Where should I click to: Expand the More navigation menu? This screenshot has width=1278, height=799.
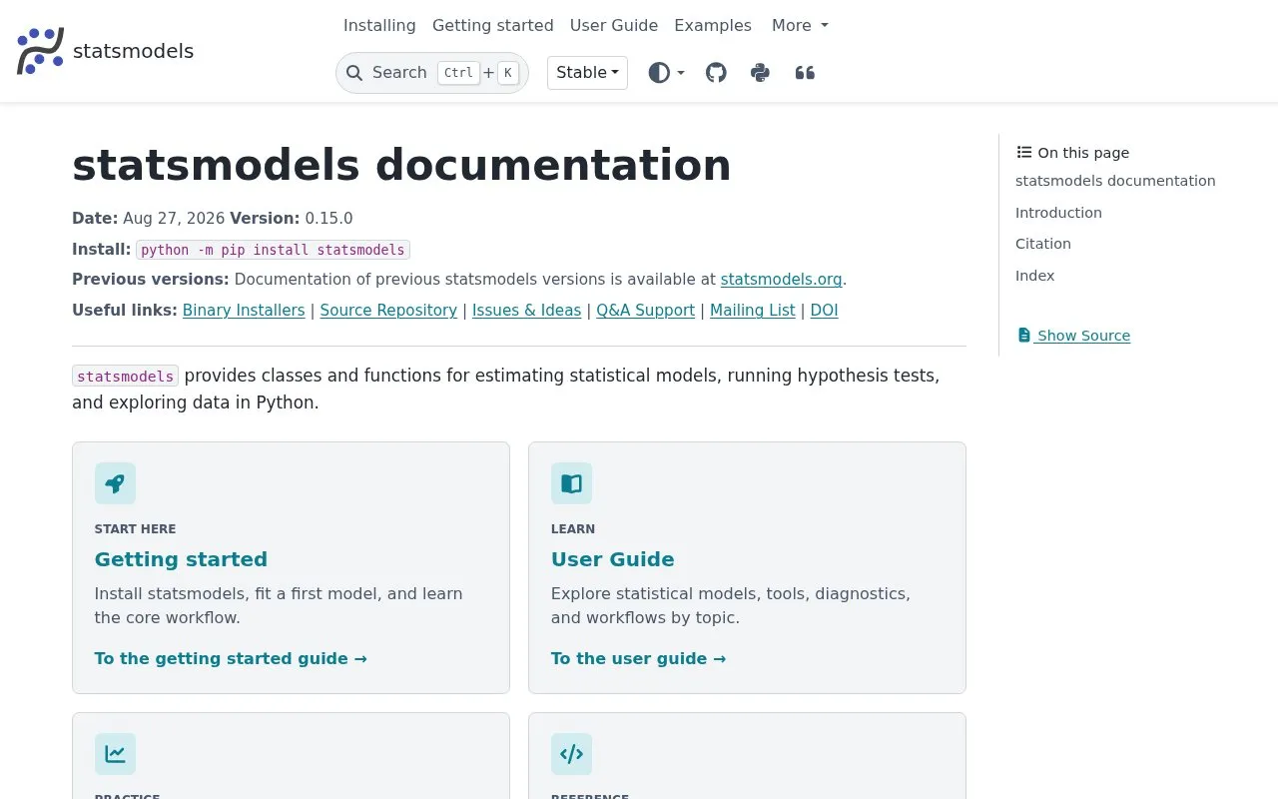pyautogui.click(x=800, y=25)
